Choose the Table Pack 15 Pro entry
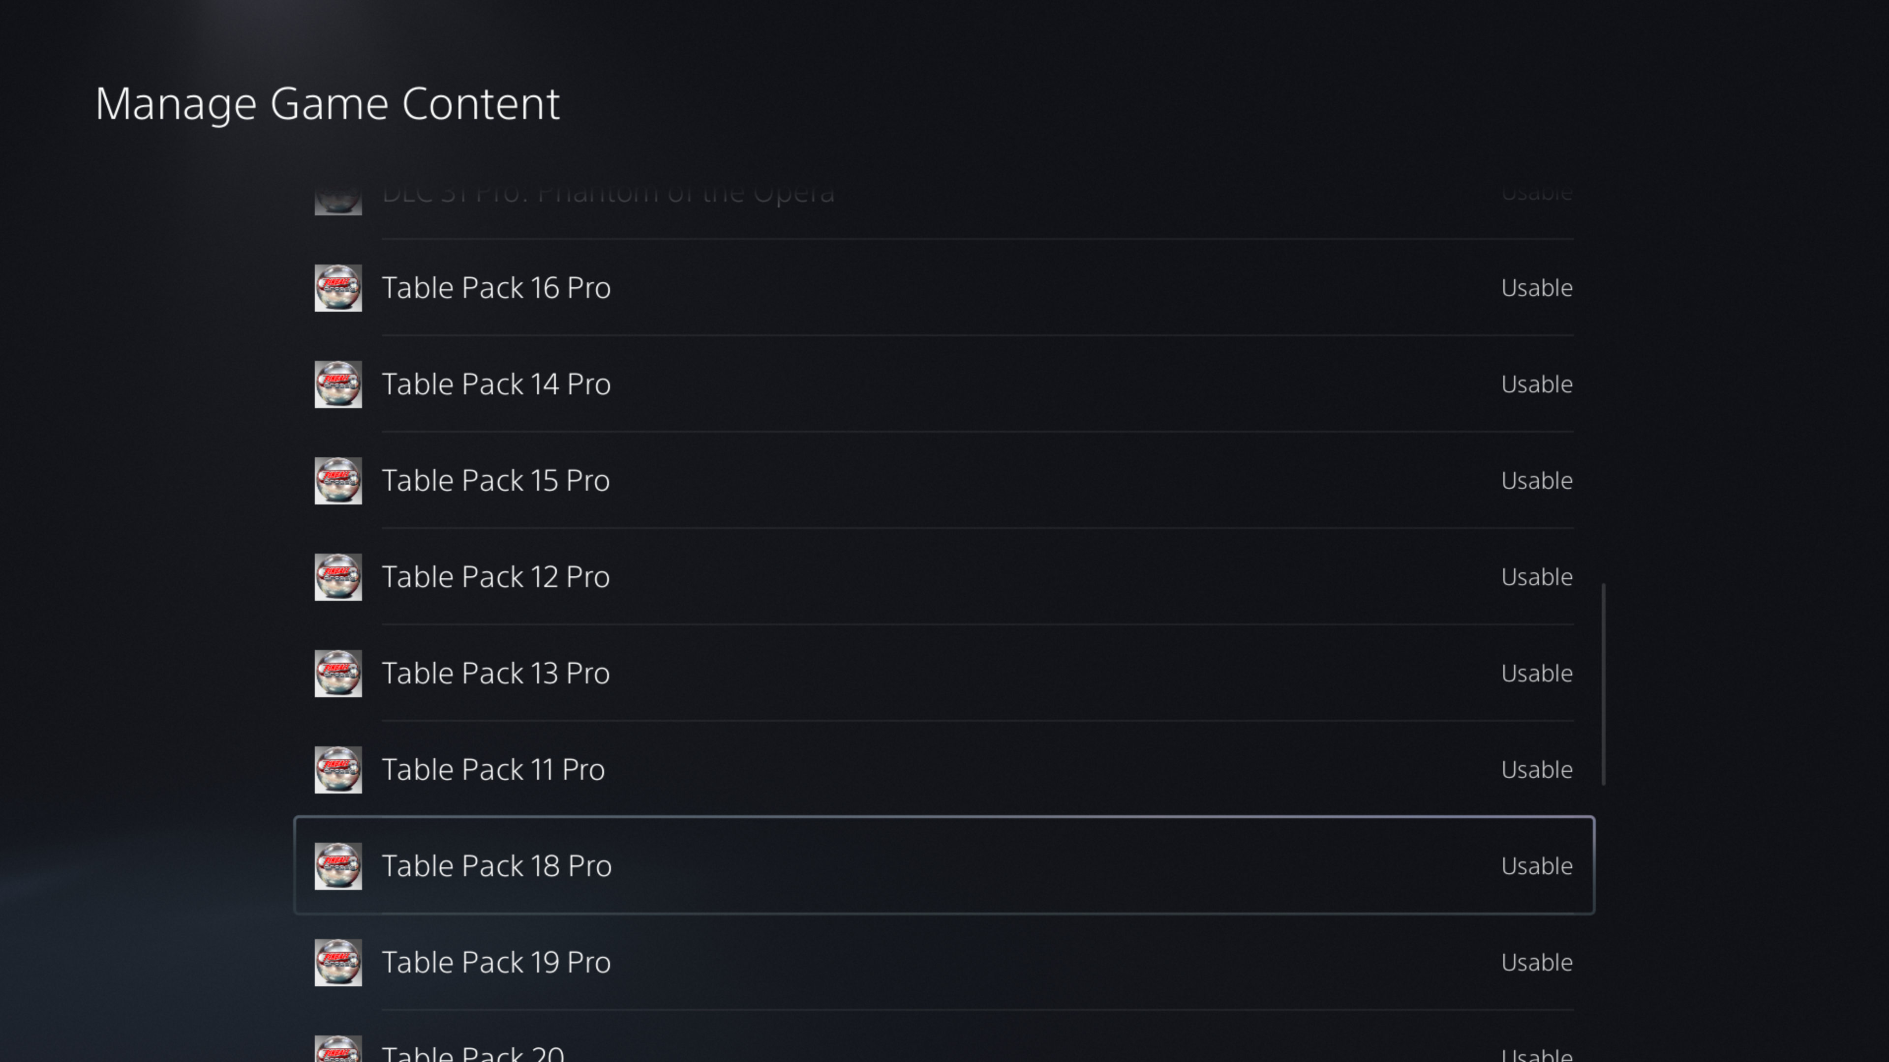 495,481
